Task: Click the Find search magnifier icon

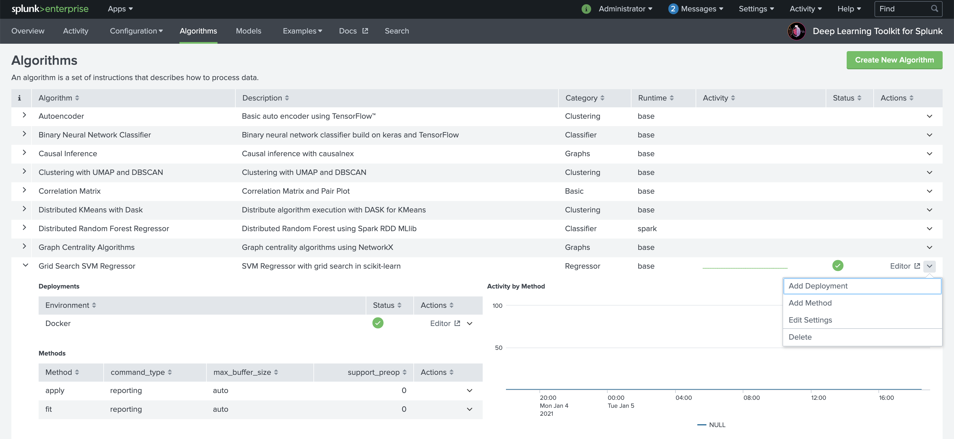Action: point(934,9)
